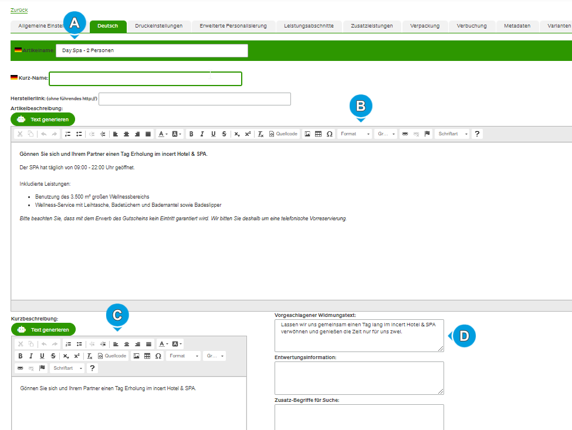Toggle Quellcode view in Kurzbeschreibung editor
Image resolution: width=572 pixels, height=430 pixels.
[112, 356]
